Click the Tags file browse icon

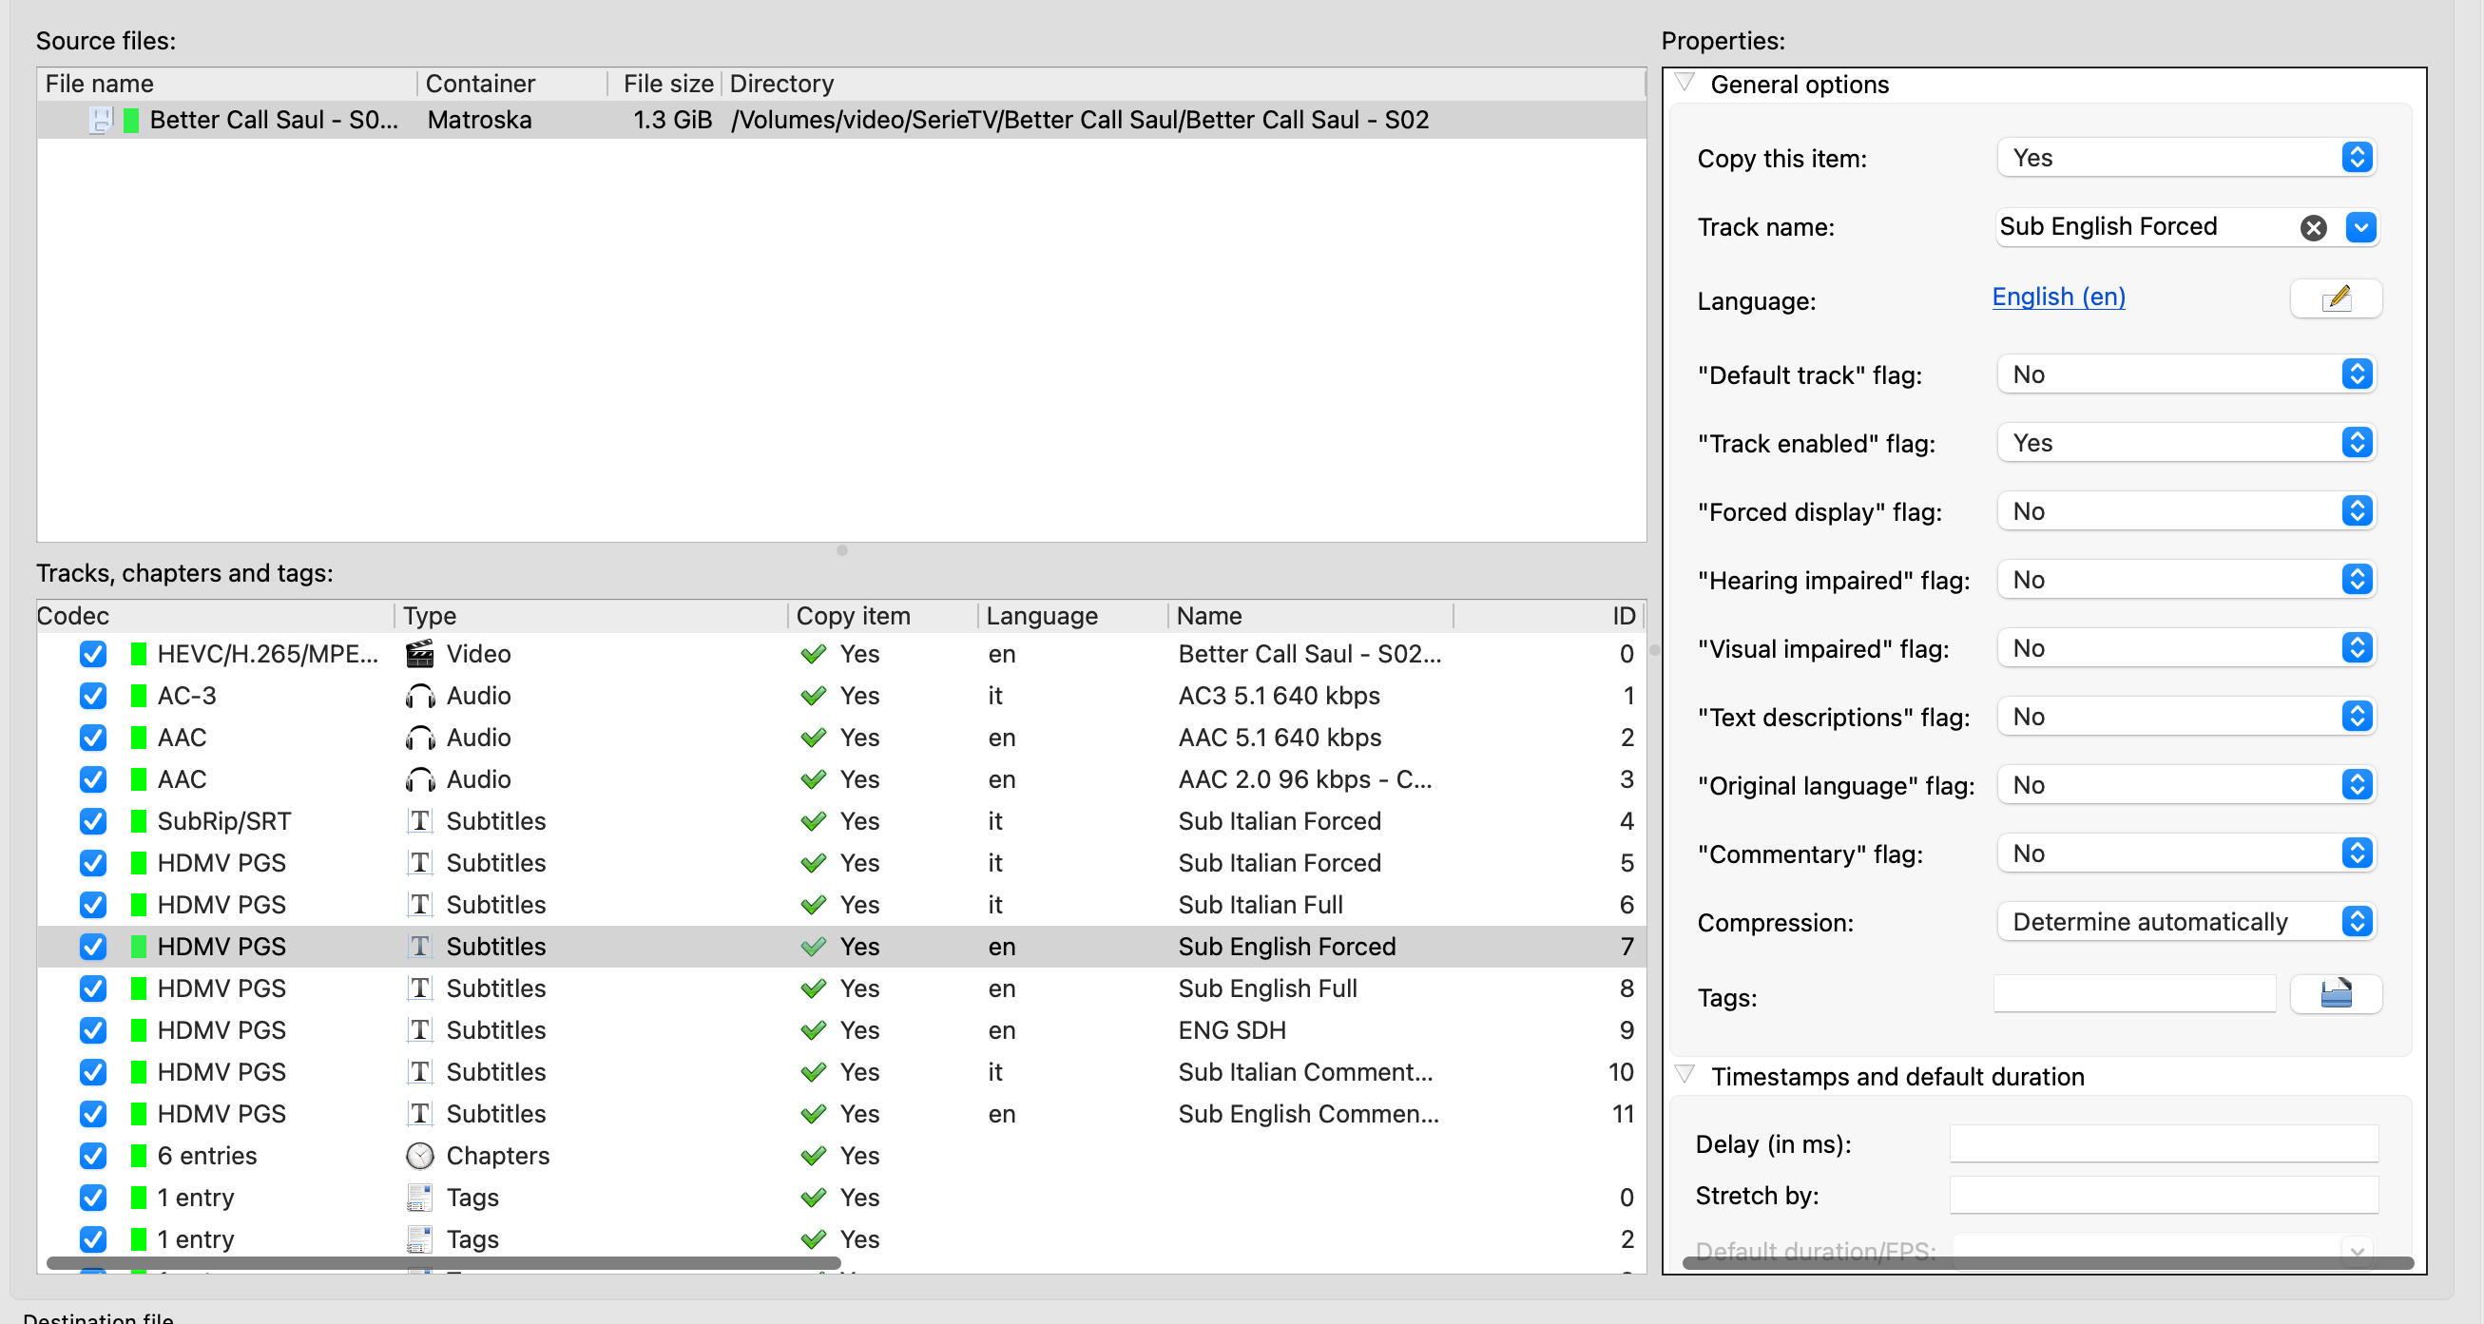click(x=2335, y=994)
